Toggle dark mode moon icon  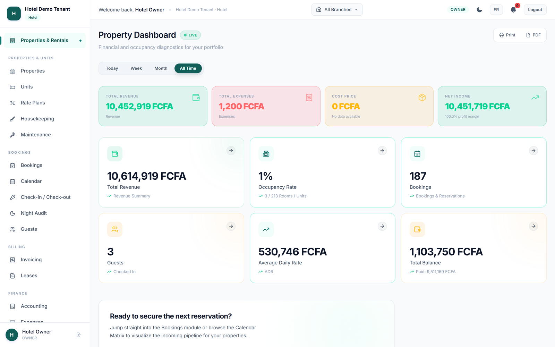click(479, 10)
